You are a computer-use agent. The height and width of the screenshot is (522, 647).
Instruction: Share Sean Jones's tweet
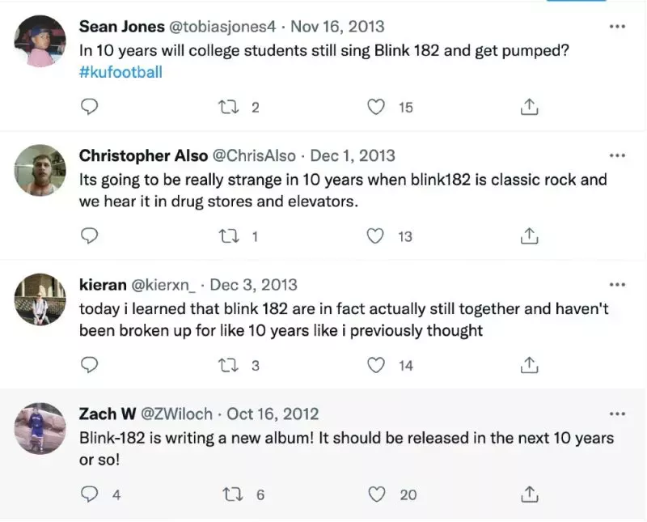pos(529,107)
